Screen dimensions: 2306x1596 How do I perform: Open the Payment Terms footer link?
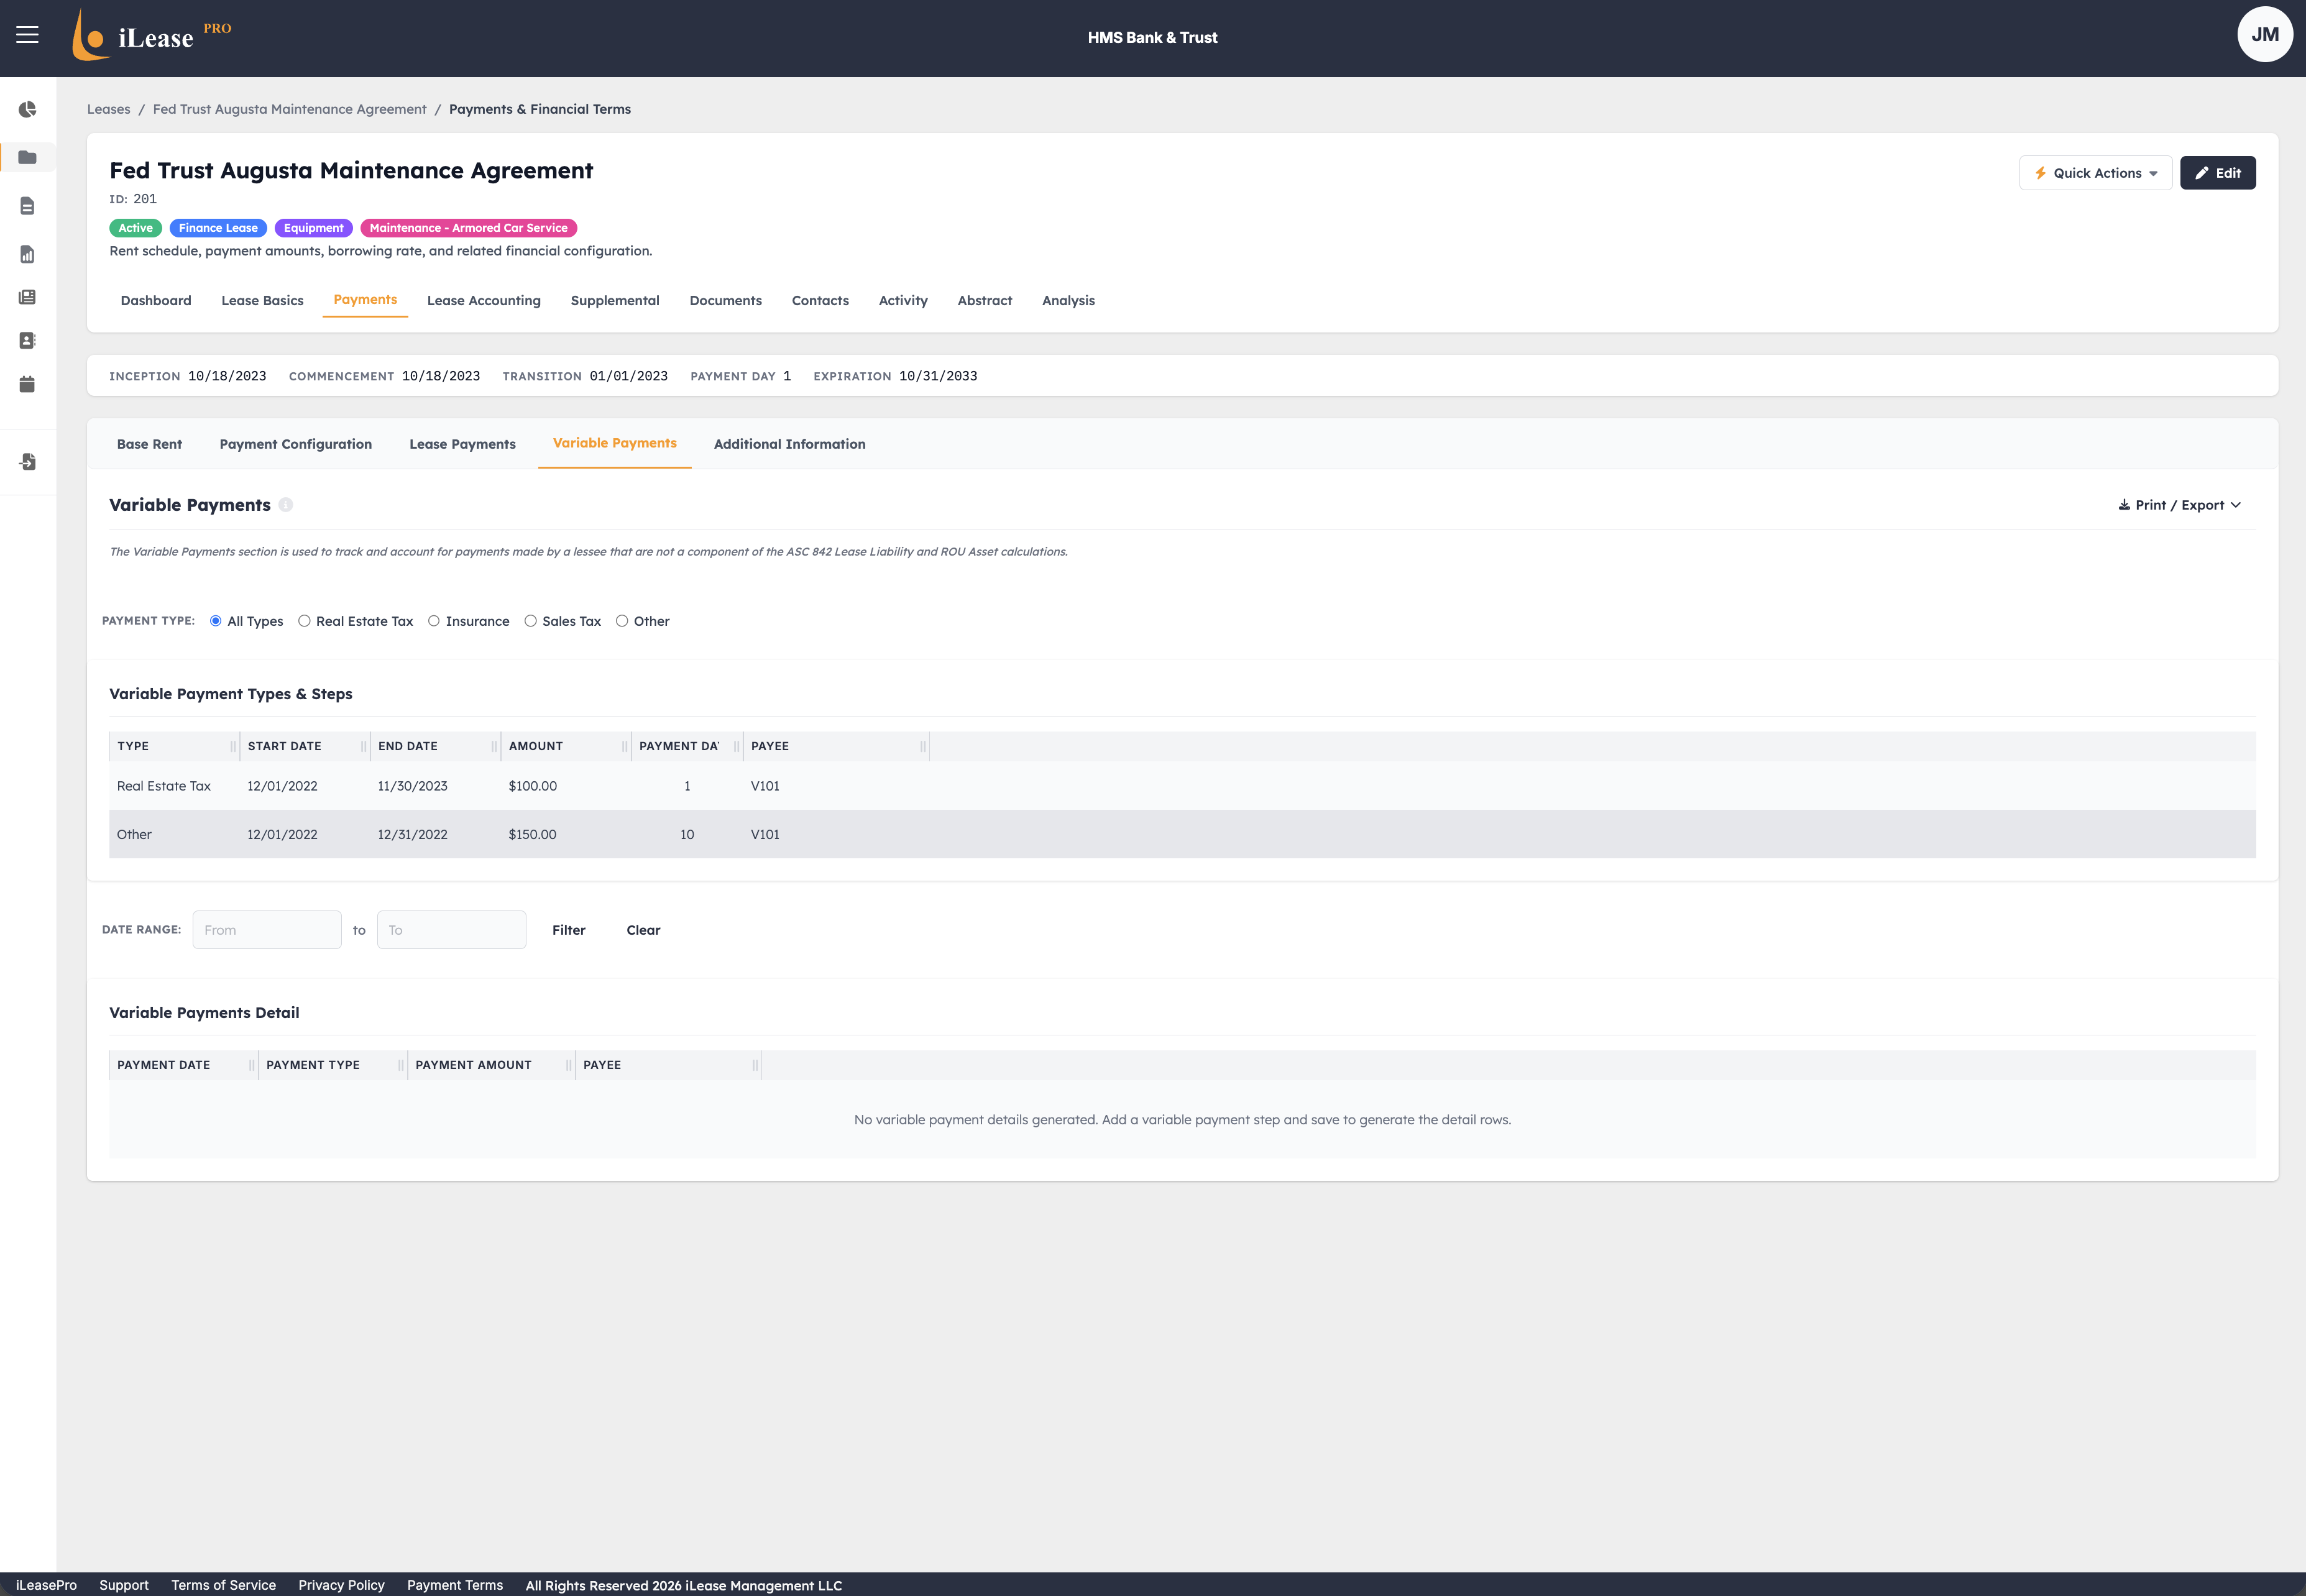coord(455,1585)
